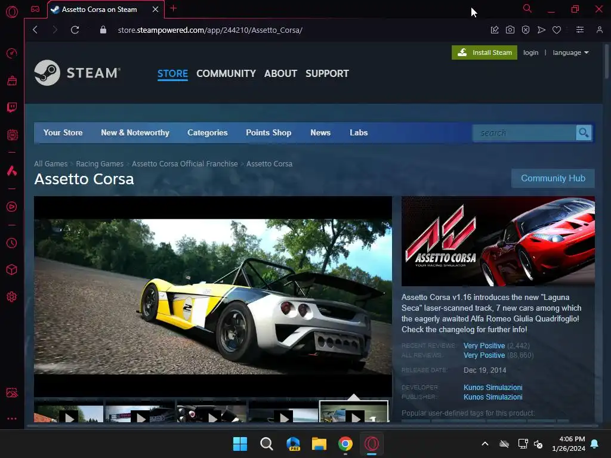This screenshot has width=611, height=458.
Task: Open a new tab with plus button
Action: [x=174, y=8]
